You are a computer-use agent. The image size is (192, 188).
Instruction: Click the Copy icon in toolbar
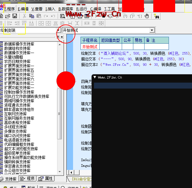point(32,16)
